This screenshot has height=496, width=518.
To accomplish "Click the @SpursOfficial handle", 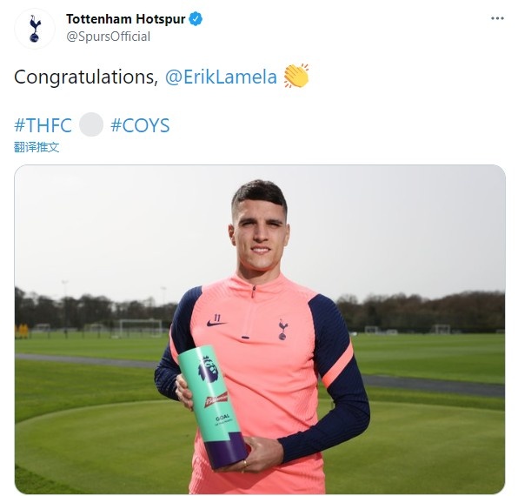I will [x=109, y=37].
